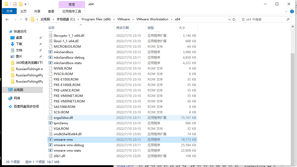Open the Quick Access Toolbar customize dropdown
Screen dimensions: 297x167
coord(25,4)
